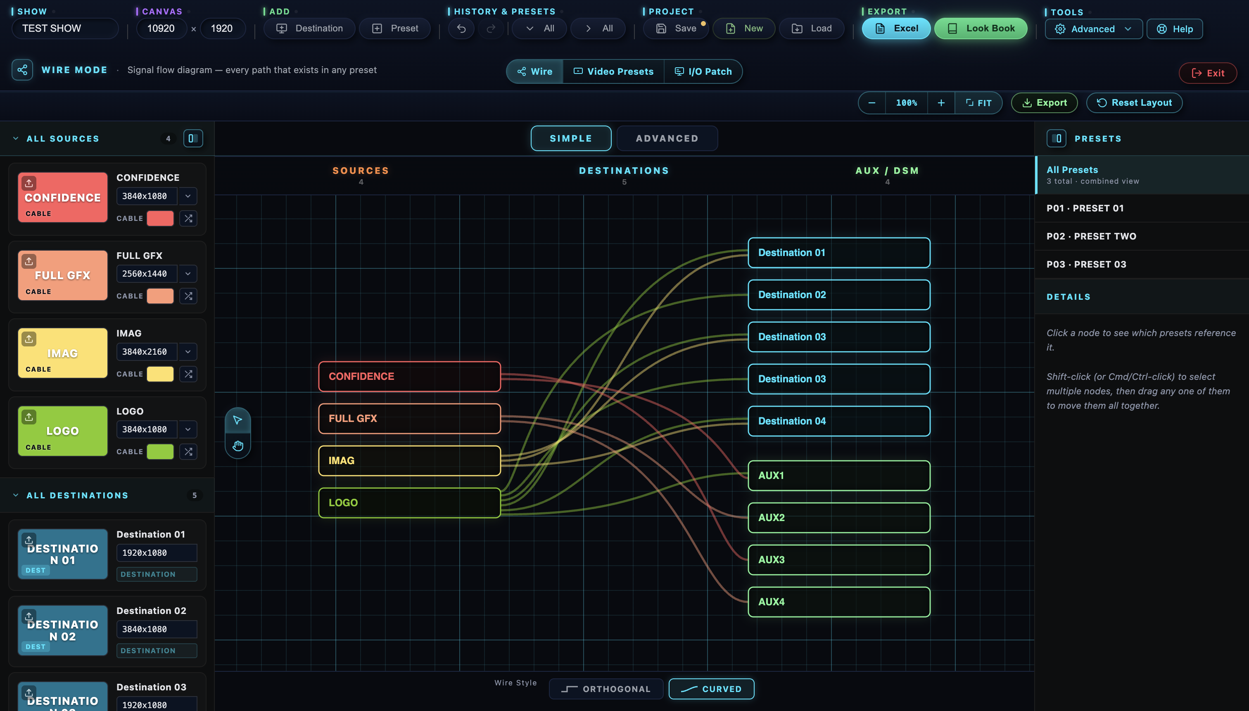Switch to the Video Presets tab

[613, 71]
